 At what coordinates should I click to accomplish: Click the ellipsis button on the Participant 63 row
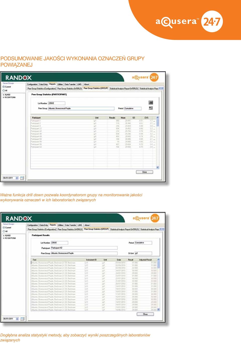point(154,147)
